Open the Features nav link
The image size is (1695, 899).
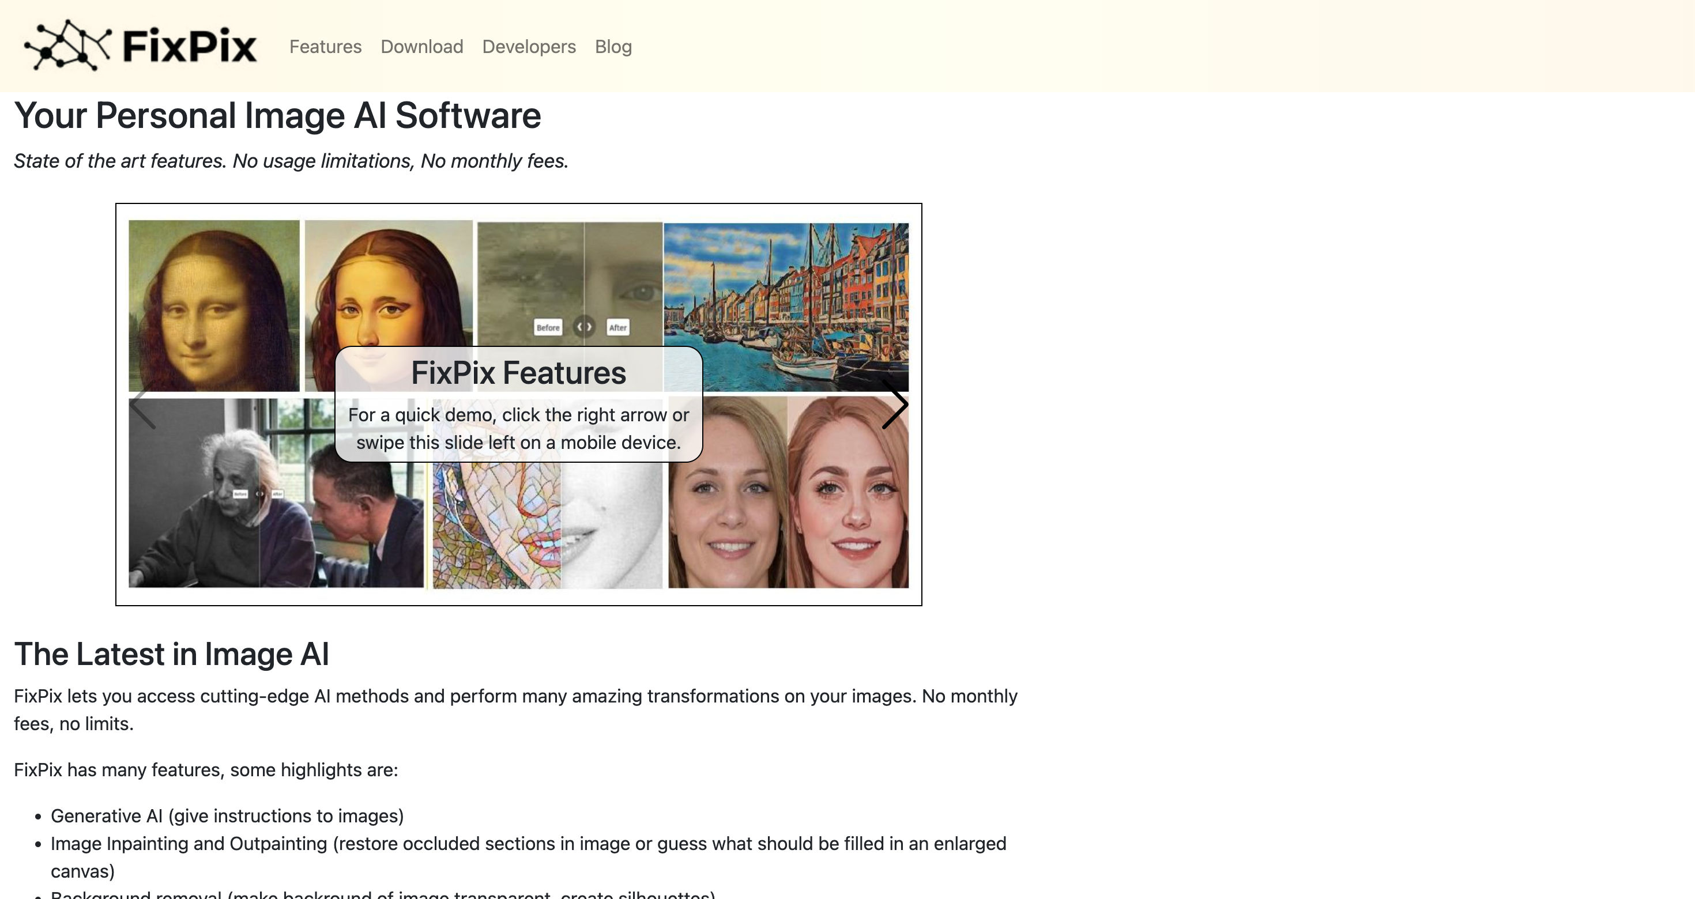coord(325,47)
